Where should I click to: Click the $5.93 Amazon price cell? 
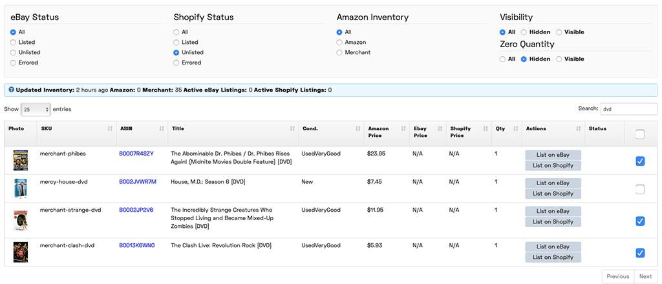coord(375,245)
